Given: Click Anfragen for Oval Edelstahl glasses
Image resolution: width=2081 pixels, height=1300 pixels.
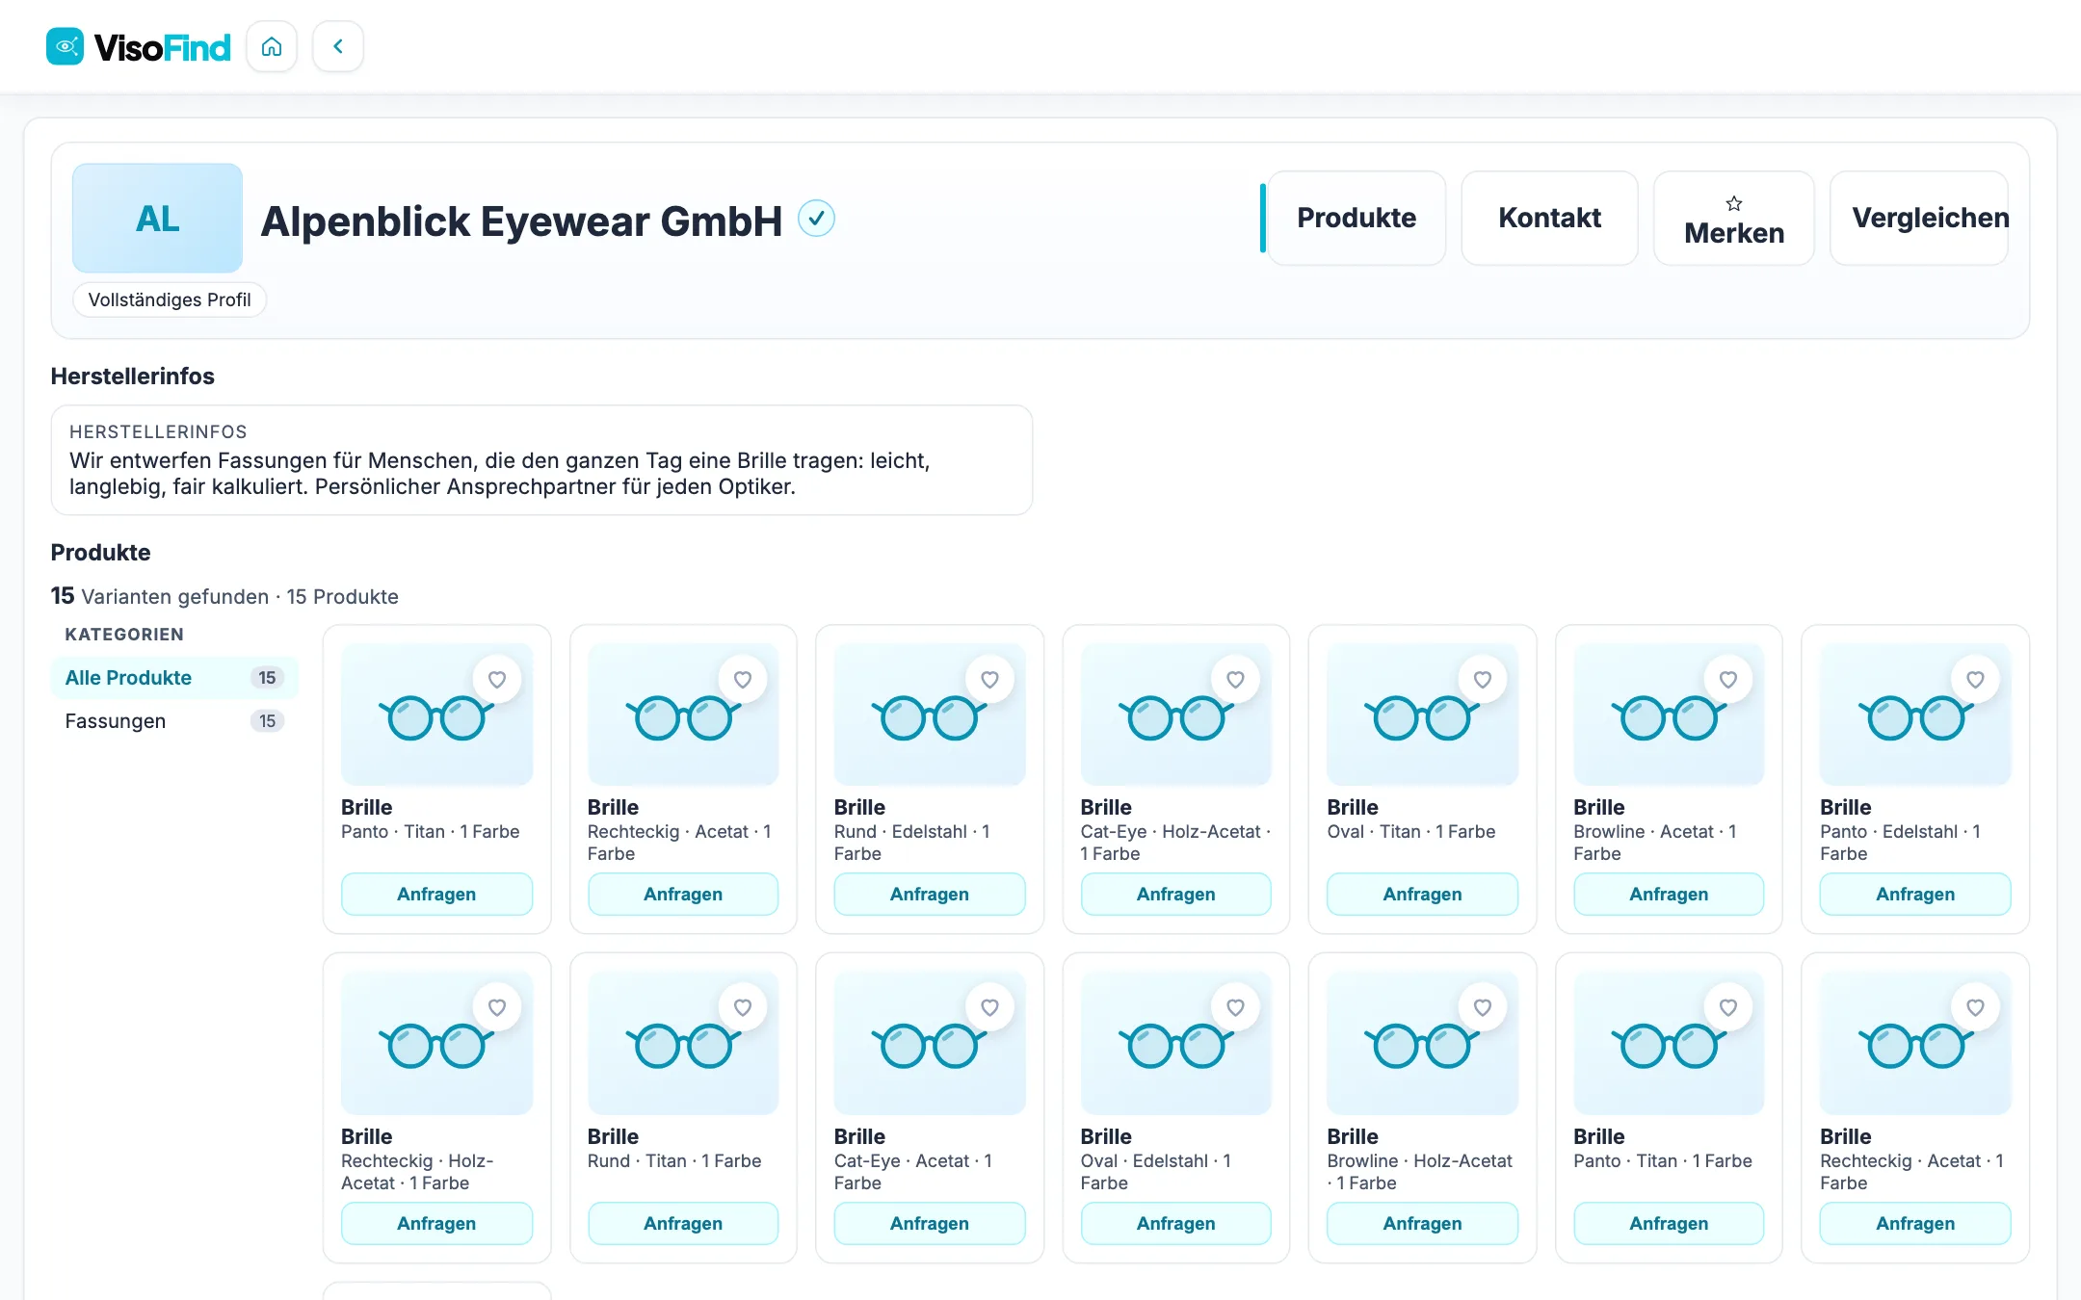Looking at the screenshot, I should (x=1175, y=1223).
